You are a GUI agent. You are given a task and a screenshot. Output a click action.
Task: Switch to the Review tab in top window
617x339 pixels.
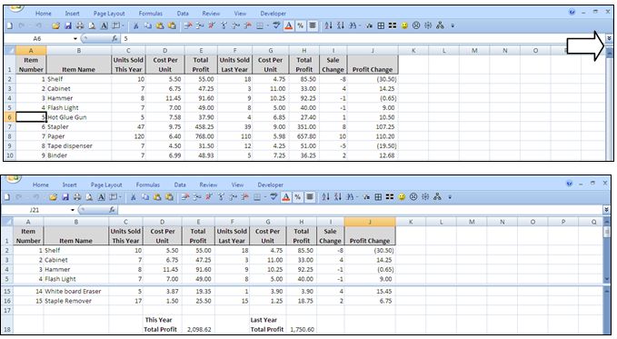(x=211, y=14)
